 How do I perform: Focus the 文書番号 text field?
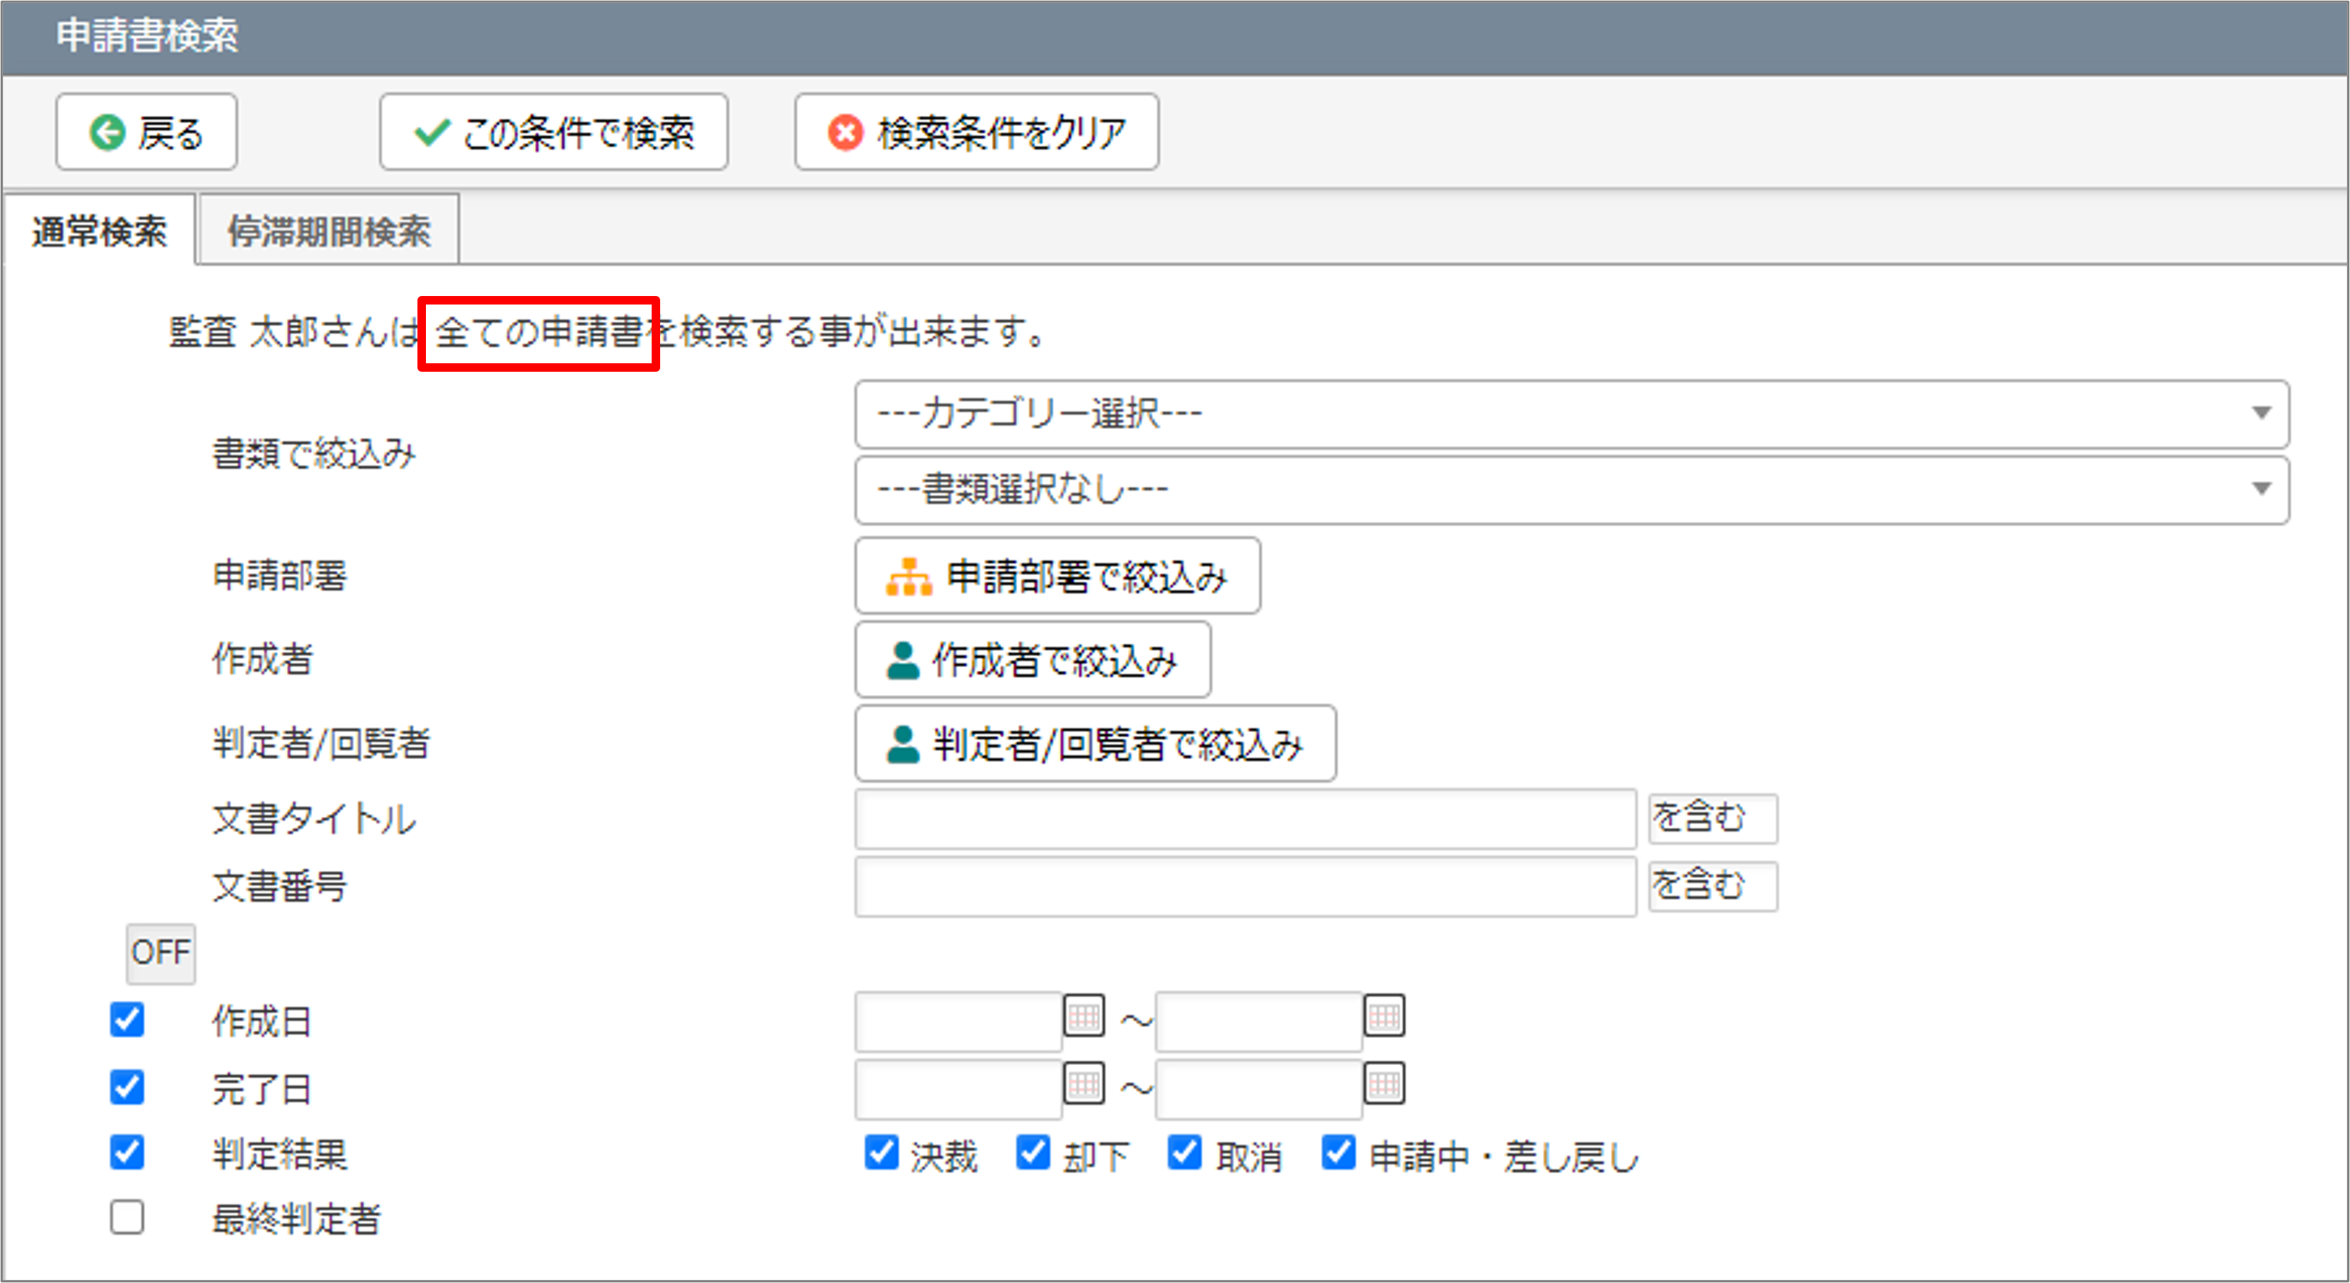(x=1245, y=886)
